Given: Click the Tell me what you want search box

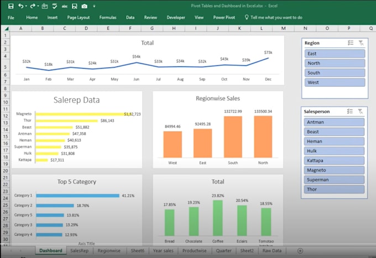Looking at the screenshot, I should tap(276, 18).
